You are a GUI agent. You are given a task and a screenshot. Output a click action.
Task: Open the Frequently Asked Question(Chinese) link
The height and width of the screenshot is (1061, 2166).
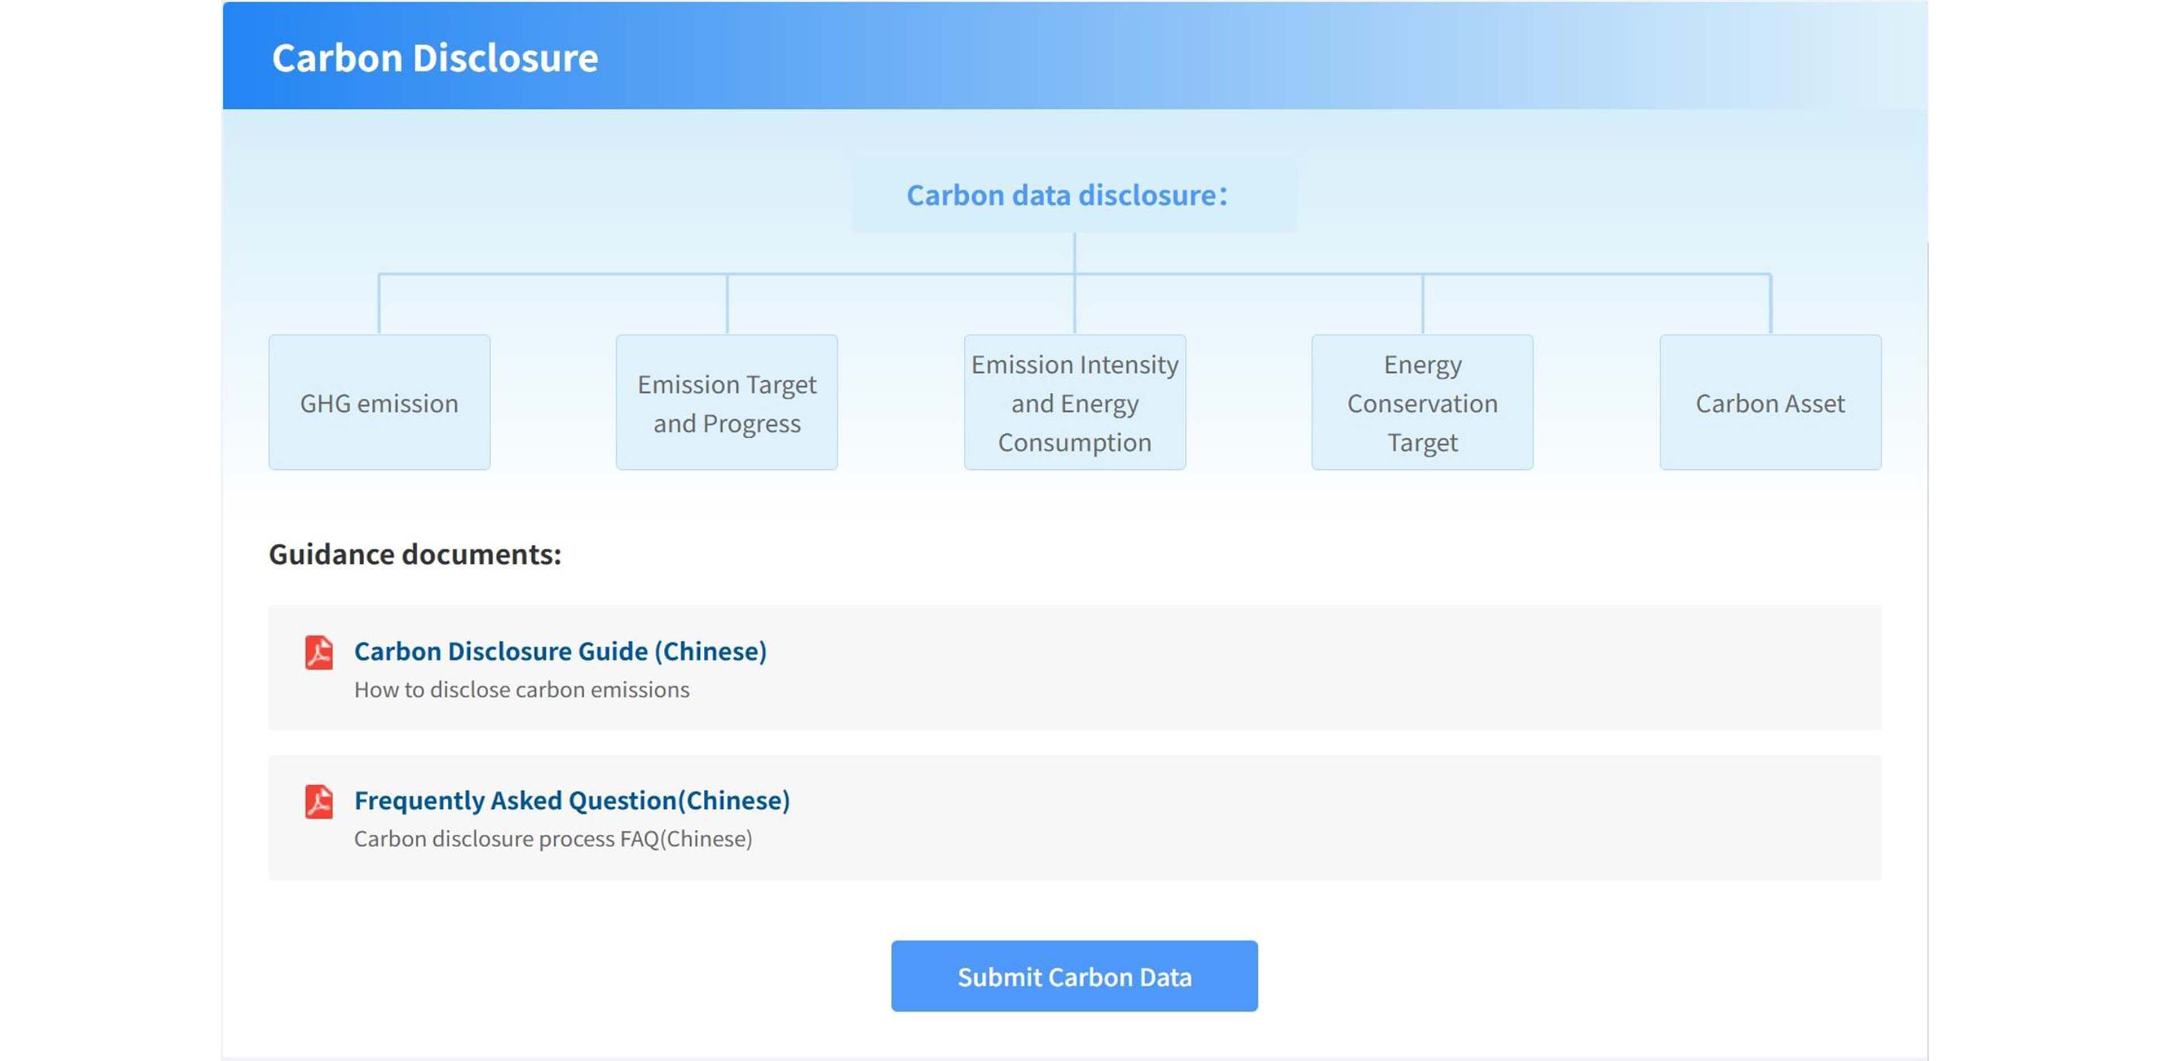[x=572, y=800]
